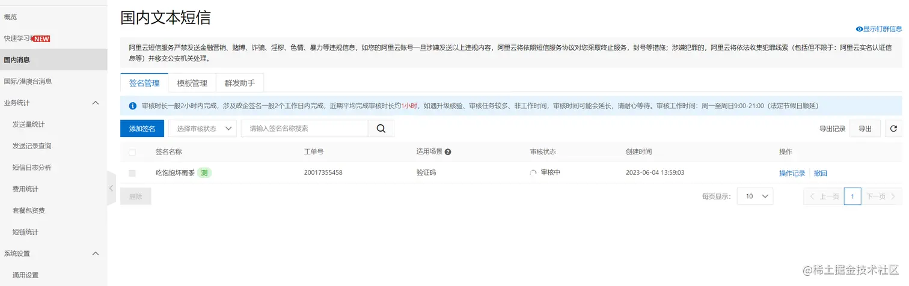The image size is (909, 286).
Task: Click the 撤回 link in the row
Action: [x=821, y=173]
